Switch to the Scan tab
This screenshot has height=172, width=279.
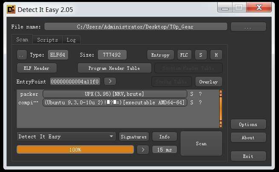tap(22, 40)
